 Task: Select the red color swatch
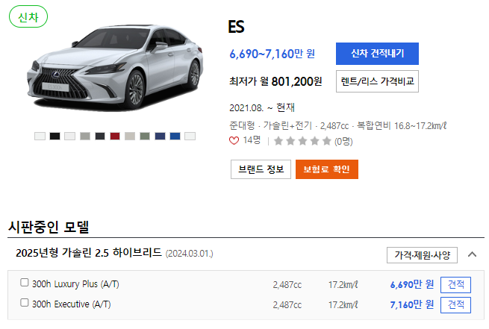coord(115,136)
